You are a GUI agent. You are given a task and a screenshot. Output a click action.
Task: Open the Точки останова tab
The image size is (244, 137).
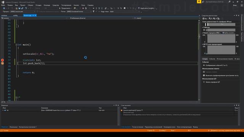[x=138, y=127]
